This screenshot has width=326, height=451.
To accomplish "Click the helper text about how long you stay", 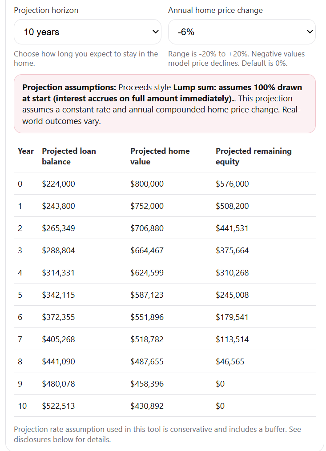I will tap(86, 58).
